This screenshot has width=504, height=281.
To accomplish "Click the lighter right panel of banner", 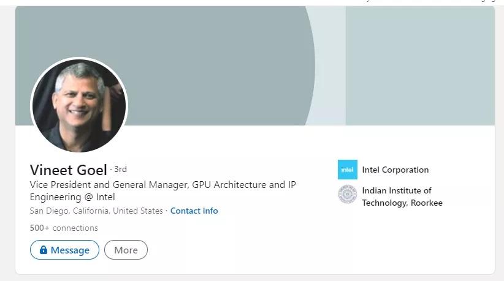I will (420, 67).
